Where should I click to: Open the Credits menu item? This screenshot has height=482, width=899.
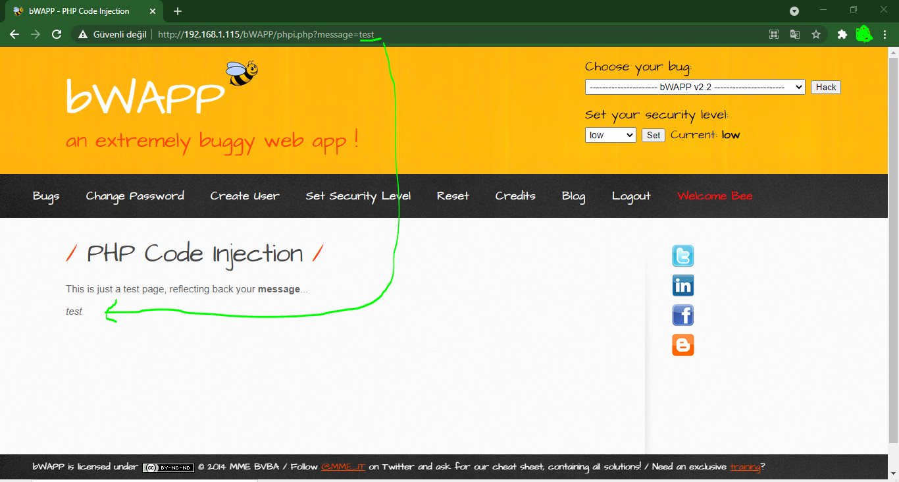(x=515, y=196)
